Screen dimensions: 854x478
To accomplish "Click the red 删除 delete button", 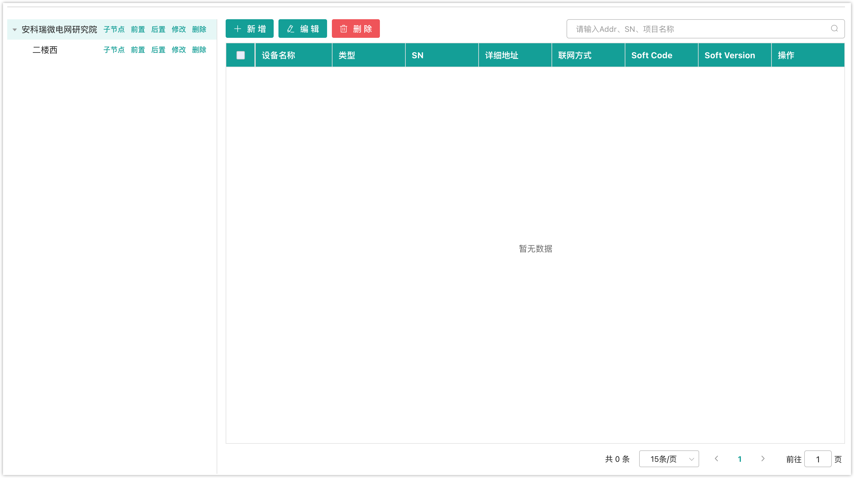I will point(356,29).
